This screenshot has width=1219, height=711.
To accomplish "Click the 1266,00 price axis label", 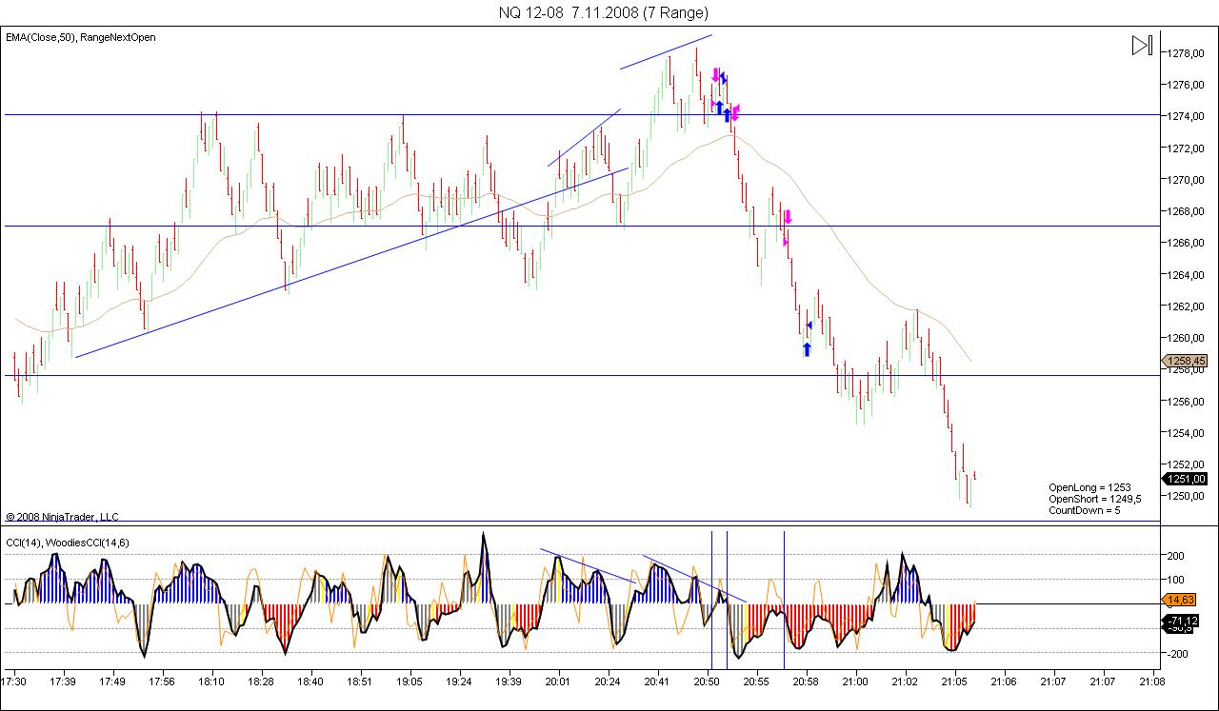I will click(x=1185, y=243).
